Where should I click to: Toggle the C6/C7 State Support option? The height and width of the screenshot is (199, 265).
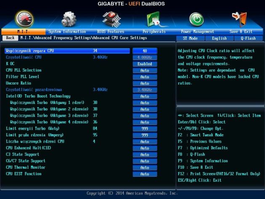(145, 161)
